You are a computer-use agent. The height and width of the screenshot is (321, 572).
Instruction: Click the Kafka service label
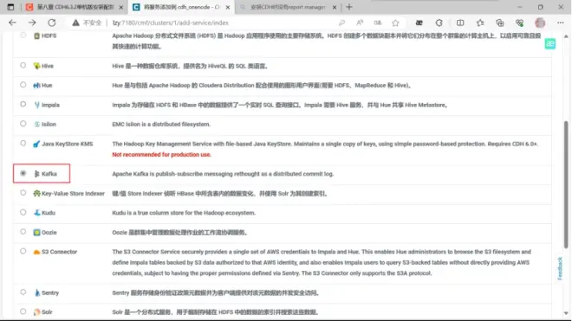(49, 174)
